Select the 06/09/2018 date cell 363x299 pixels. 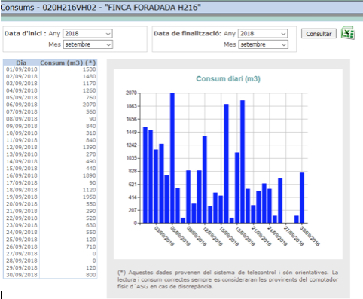(x=22, y=105)
